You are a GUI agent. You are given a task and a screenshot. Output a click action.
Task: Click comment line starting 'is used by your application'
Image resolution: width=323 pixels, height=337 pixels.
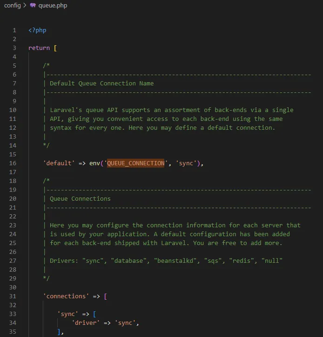coord(170,234)
